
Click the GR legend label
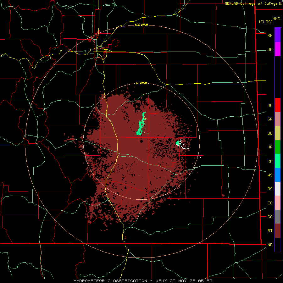click(270, 119)
